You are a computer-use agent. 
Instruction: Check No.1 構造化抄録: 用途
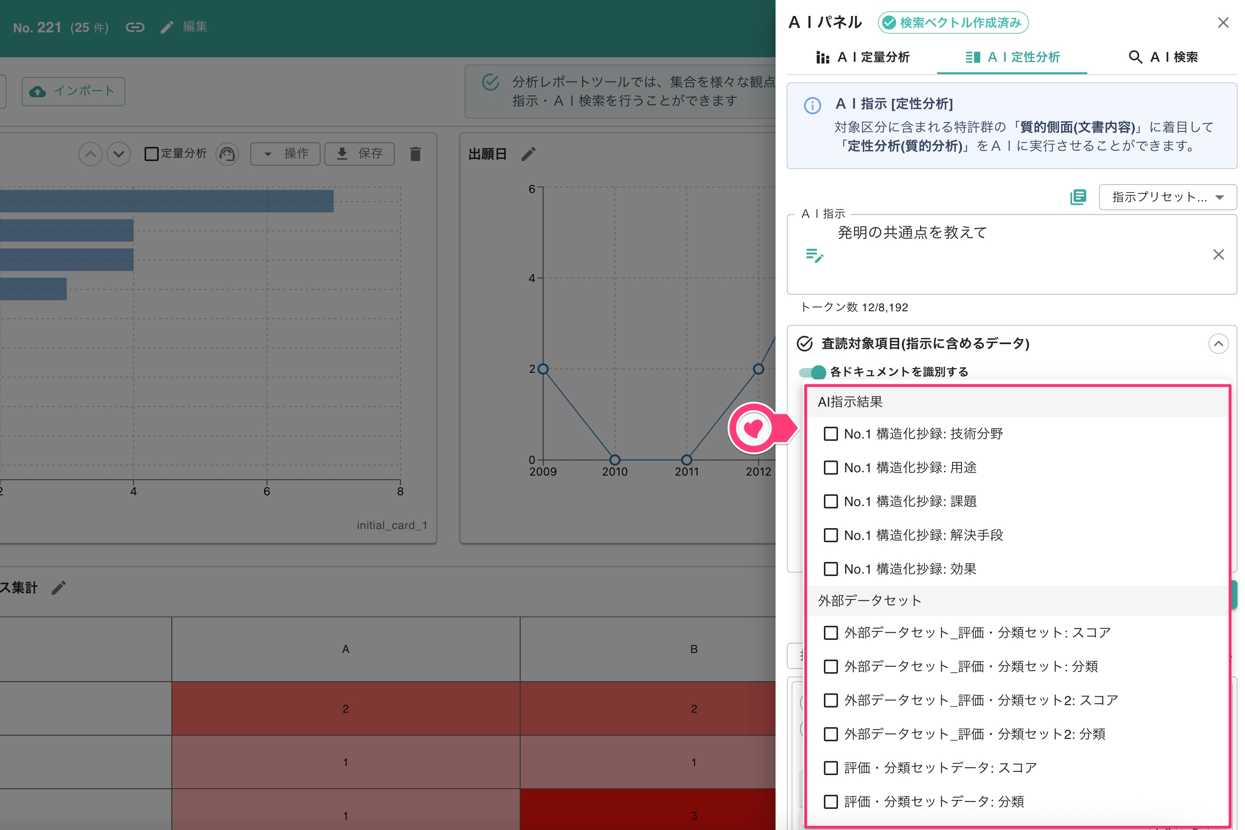pyautogui.click(x=831, y=468)
